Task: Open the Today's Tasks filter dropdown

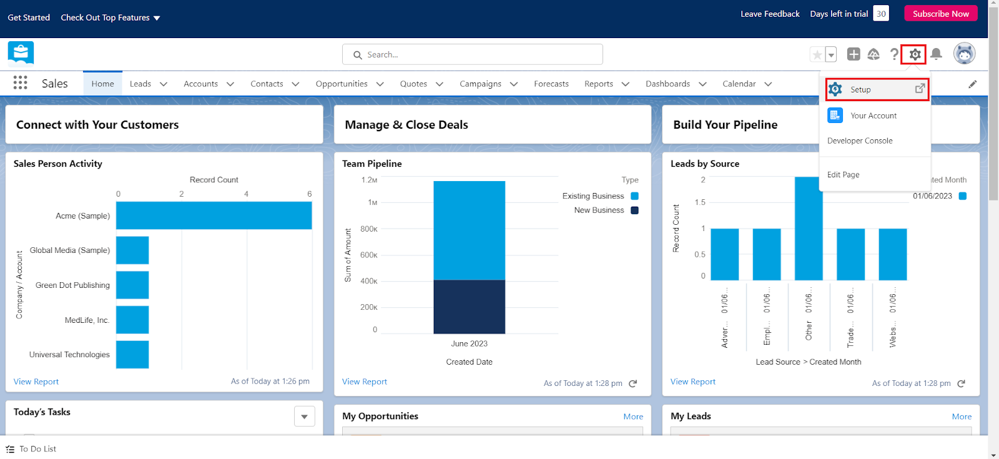Action: pos(304,417)
